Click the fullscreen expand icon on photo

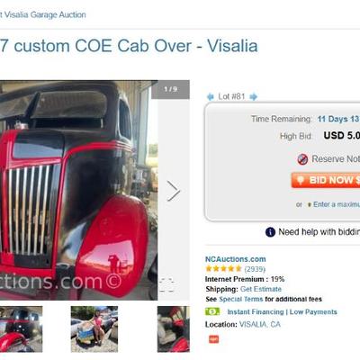pos(166,284)
